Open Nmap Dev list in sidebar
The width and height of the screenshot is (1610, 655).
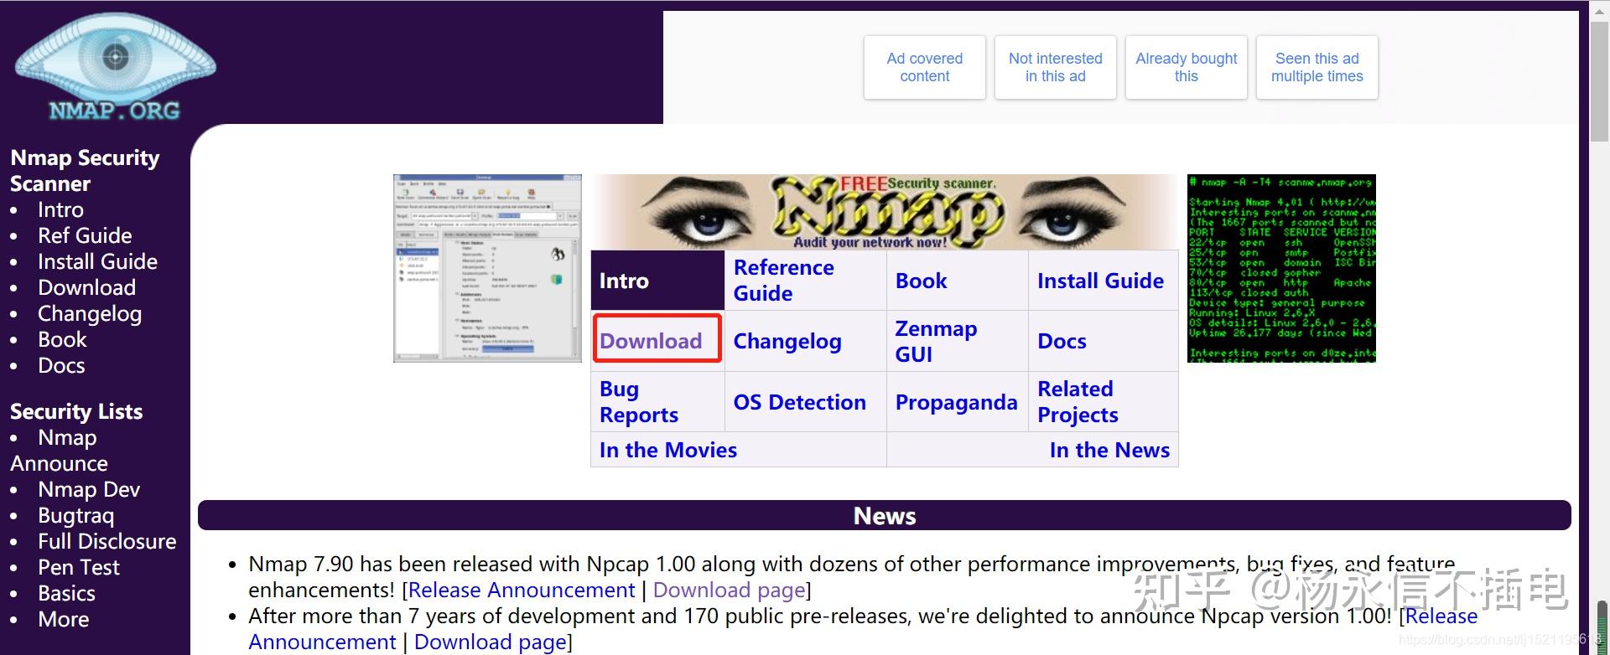coord(89,489)
